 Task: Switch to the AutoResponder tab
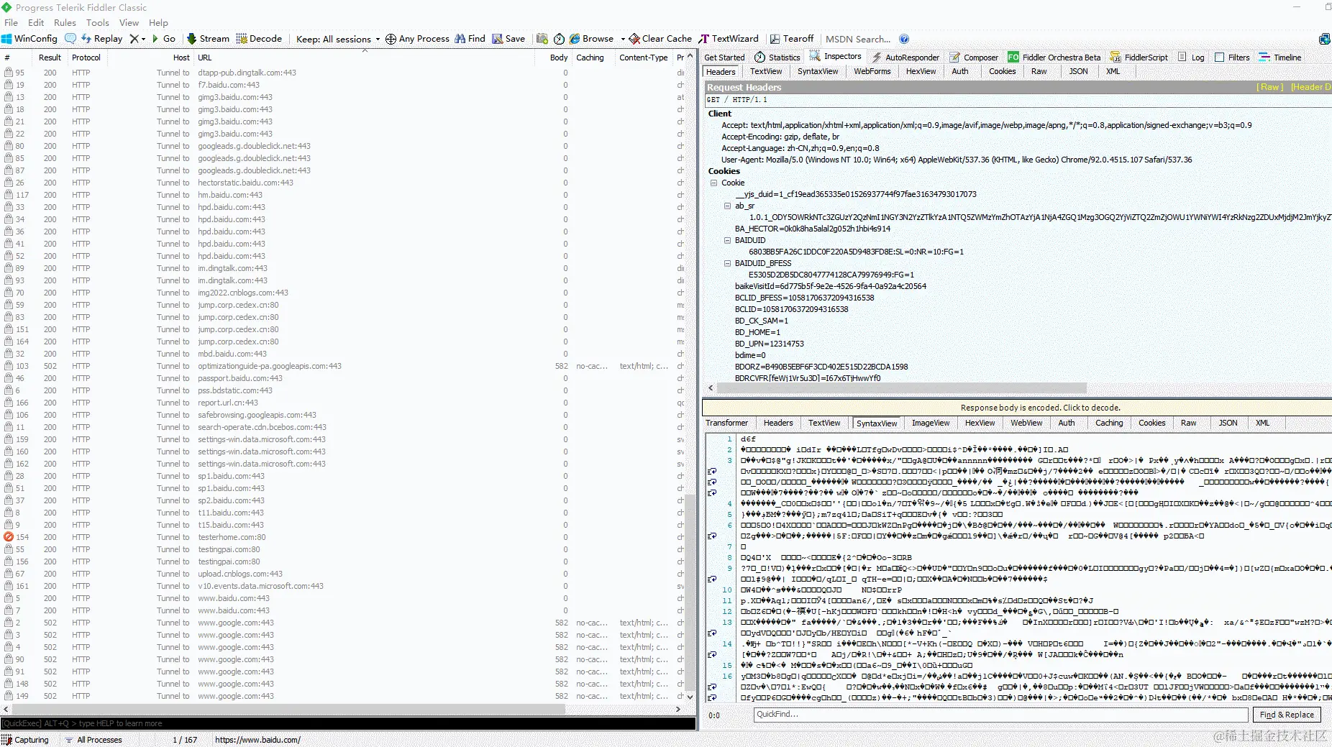906,58
